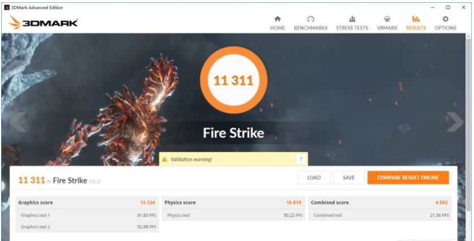474x241 pixels.
Task: Click Compare Result Online
Action: click(408, 178)
